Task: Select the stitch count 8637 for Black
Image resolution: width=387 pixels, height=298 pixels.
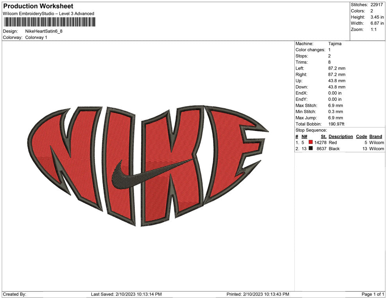Action: tap(322, 149)
